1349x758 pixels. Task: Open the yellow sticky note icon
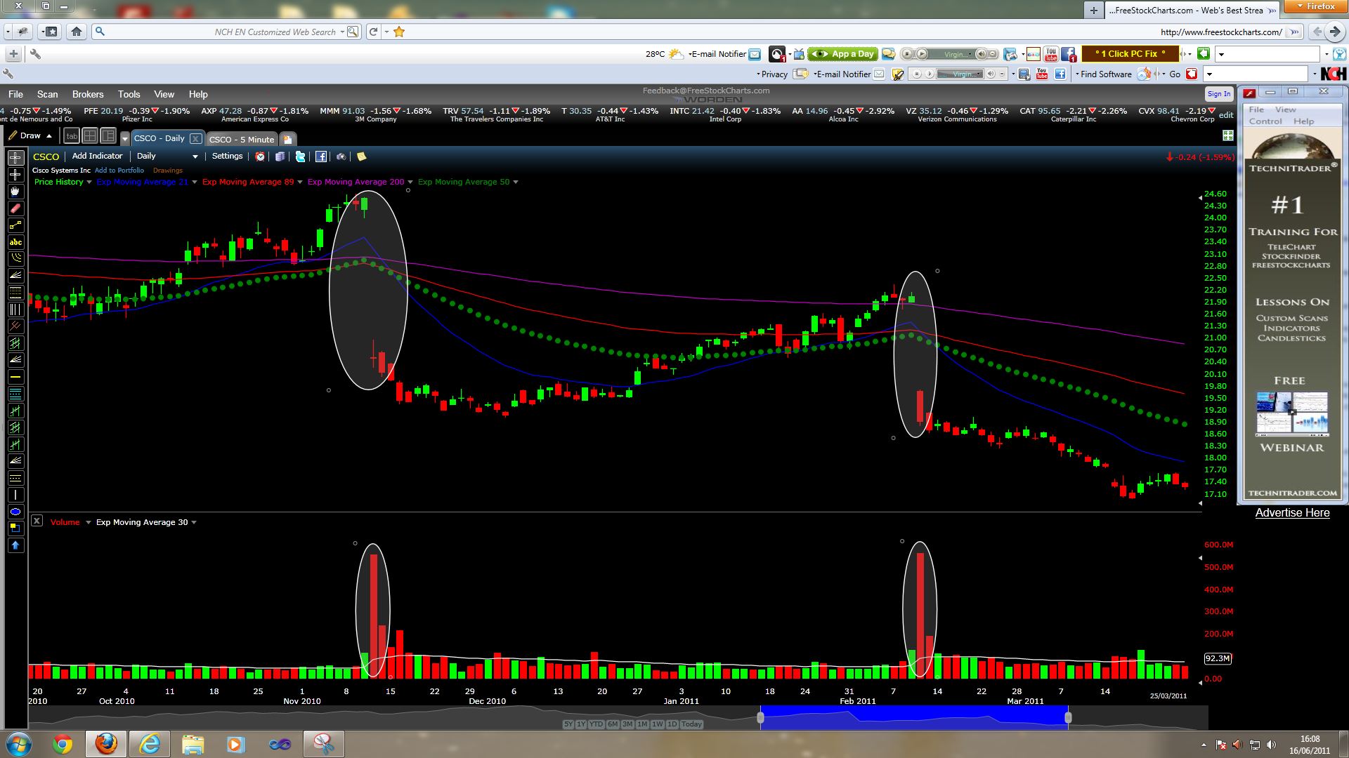pyautogui.click(x=361, y=157)
